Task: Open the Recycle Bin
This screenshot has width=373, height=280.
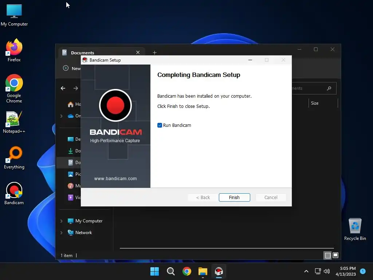Action: (x=355, y=229)
